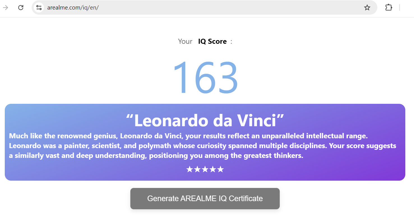Click the last rating star
This screenshot has height=216, width=414.
(221, 169)
